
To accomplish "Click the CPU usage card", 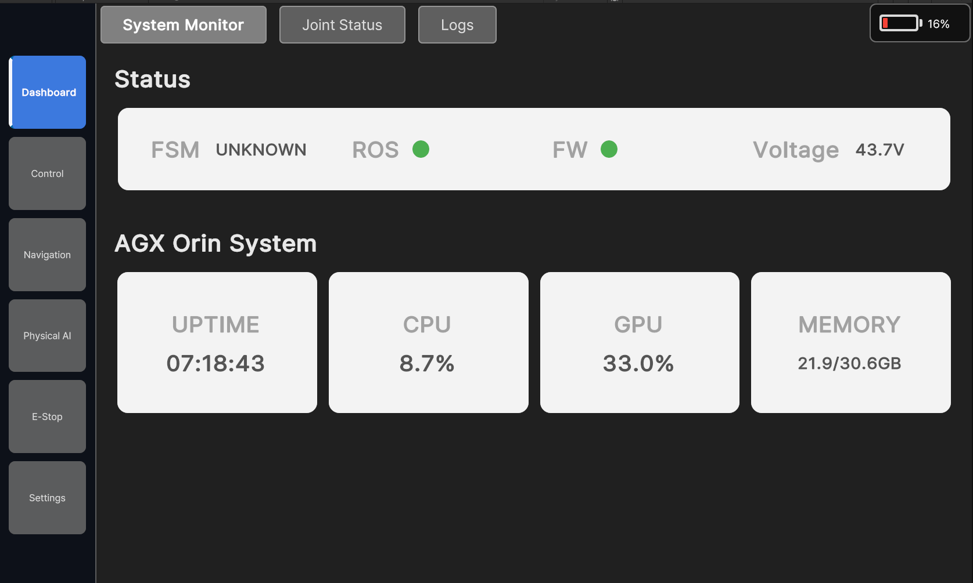I will [428, 342].
